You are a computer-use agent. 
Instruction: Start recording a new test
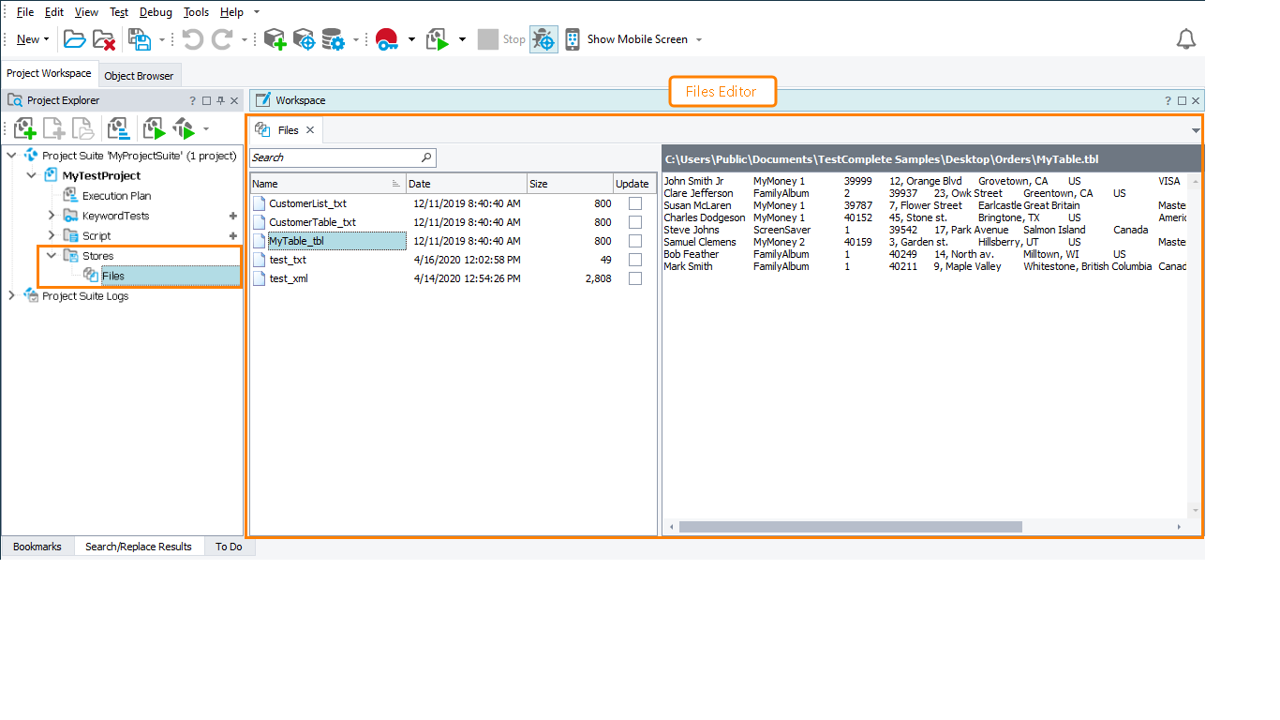tap(387, 38)
